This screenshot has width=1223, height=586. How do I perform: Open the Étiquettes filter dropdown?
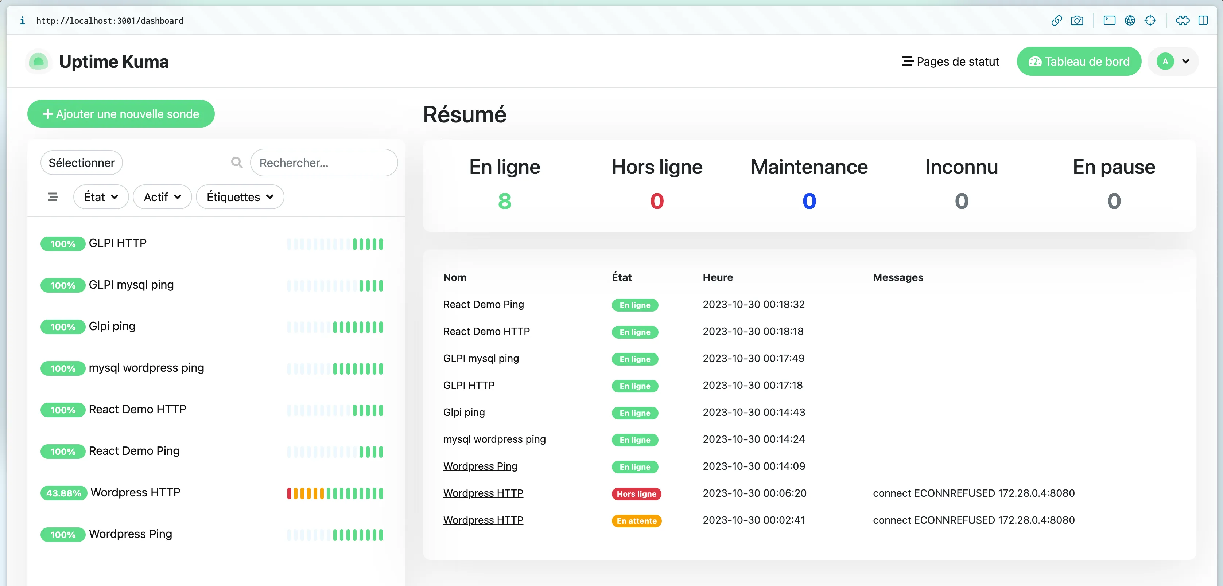(240, 197)
